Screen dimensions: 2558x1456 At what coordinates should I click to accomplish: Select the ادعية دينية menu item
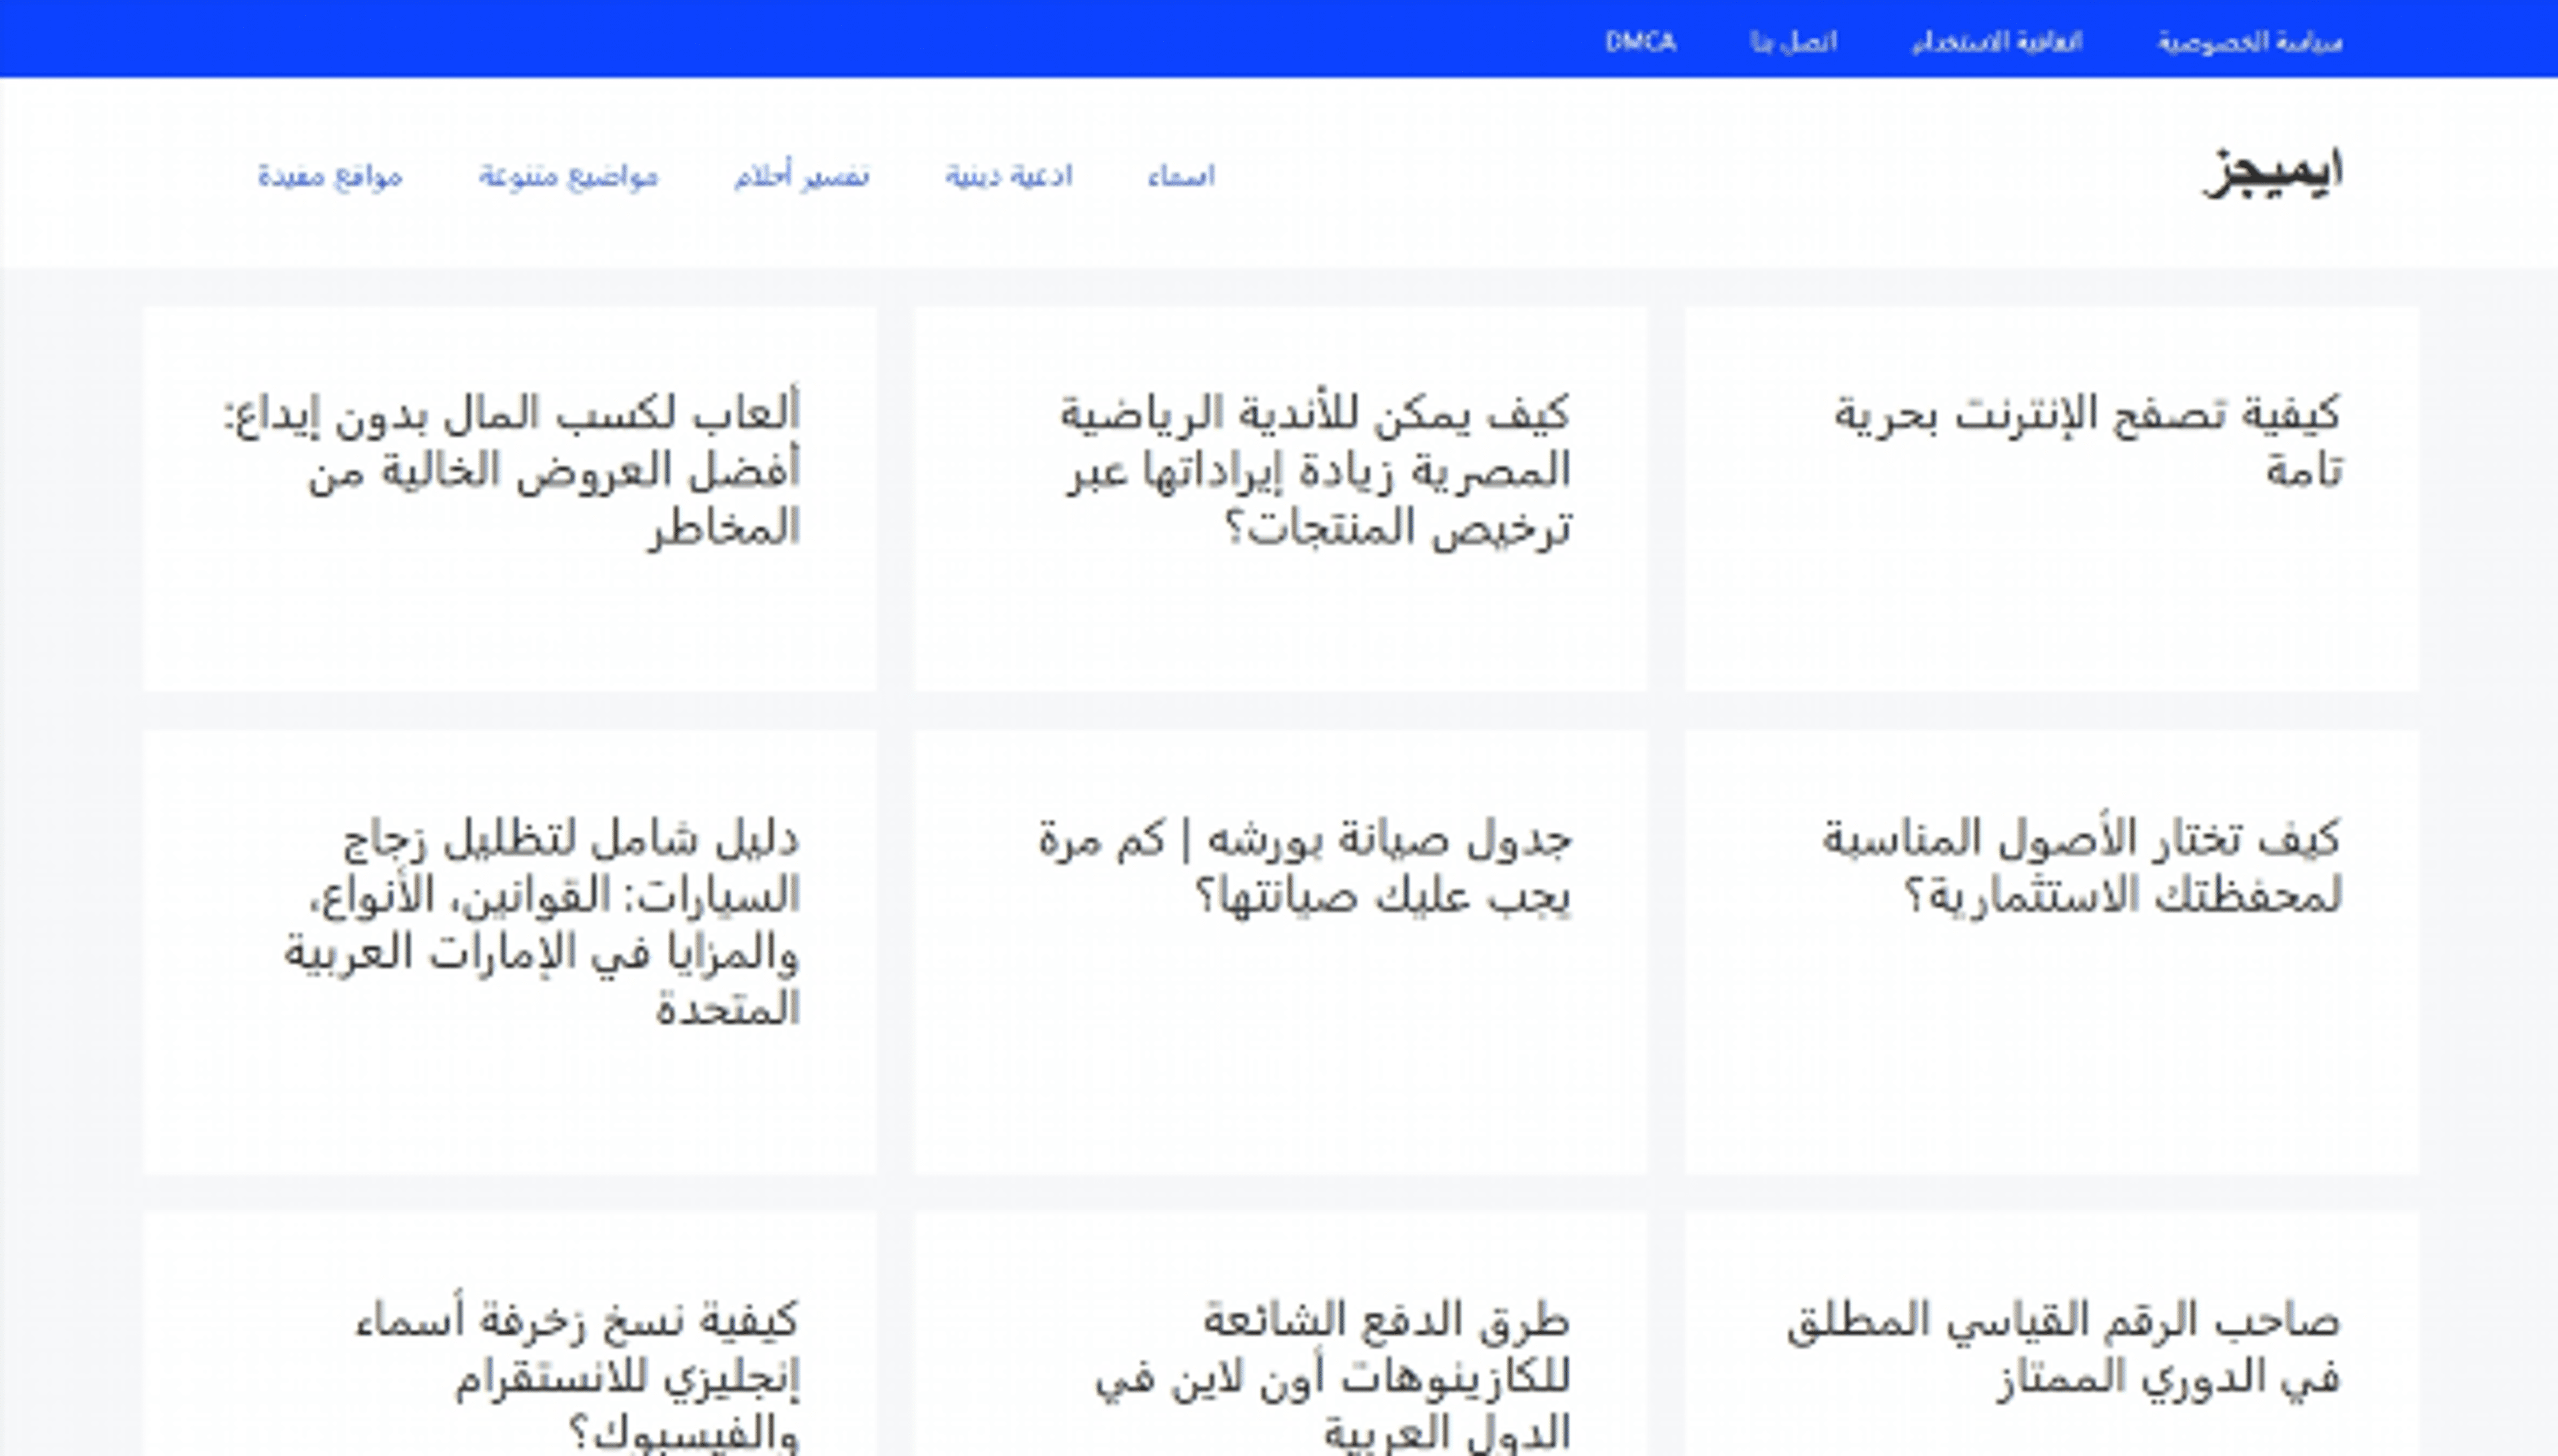[x=1008, y=177]
